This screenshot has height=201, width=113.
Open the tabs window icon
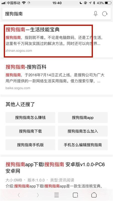(x=75, y=195)
